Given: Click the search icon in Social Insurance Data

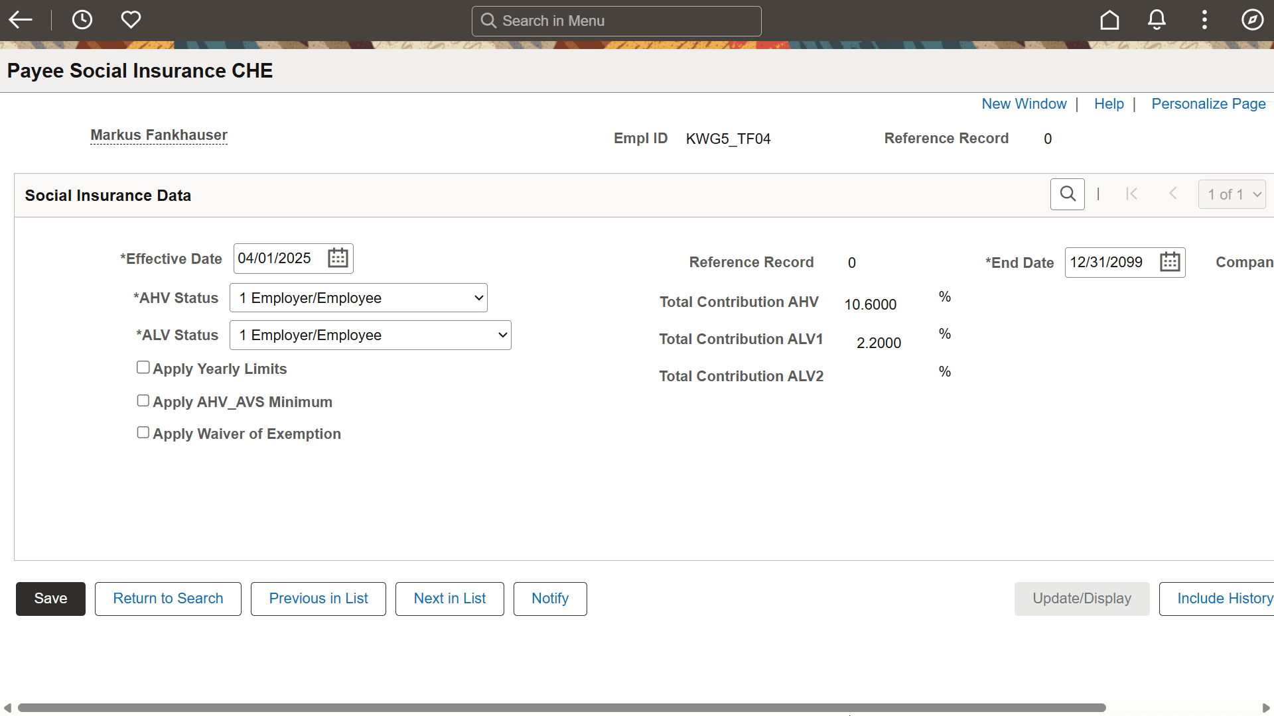Looking at the screenshot, I should [x=1068, y=194].
